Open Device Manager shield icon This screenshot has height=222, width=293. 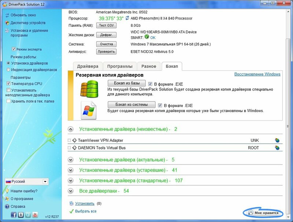click(7, 23)
